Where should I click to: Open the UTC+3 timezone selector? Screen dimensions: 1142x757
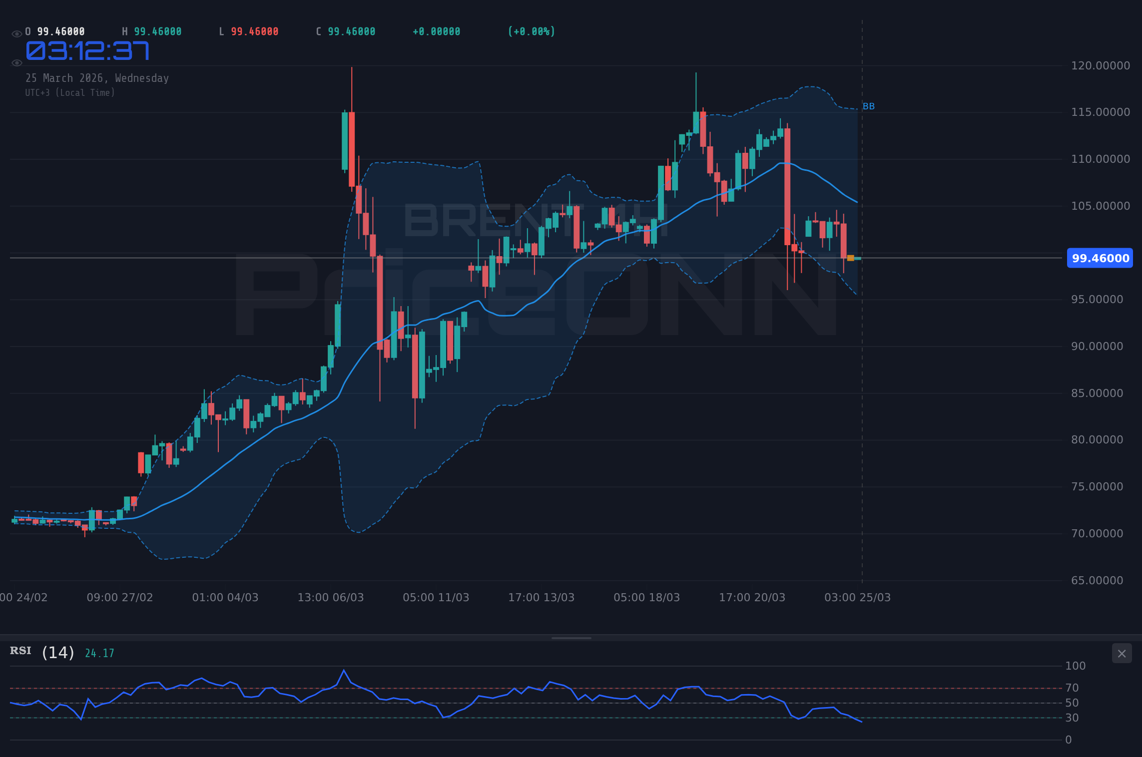70,92
